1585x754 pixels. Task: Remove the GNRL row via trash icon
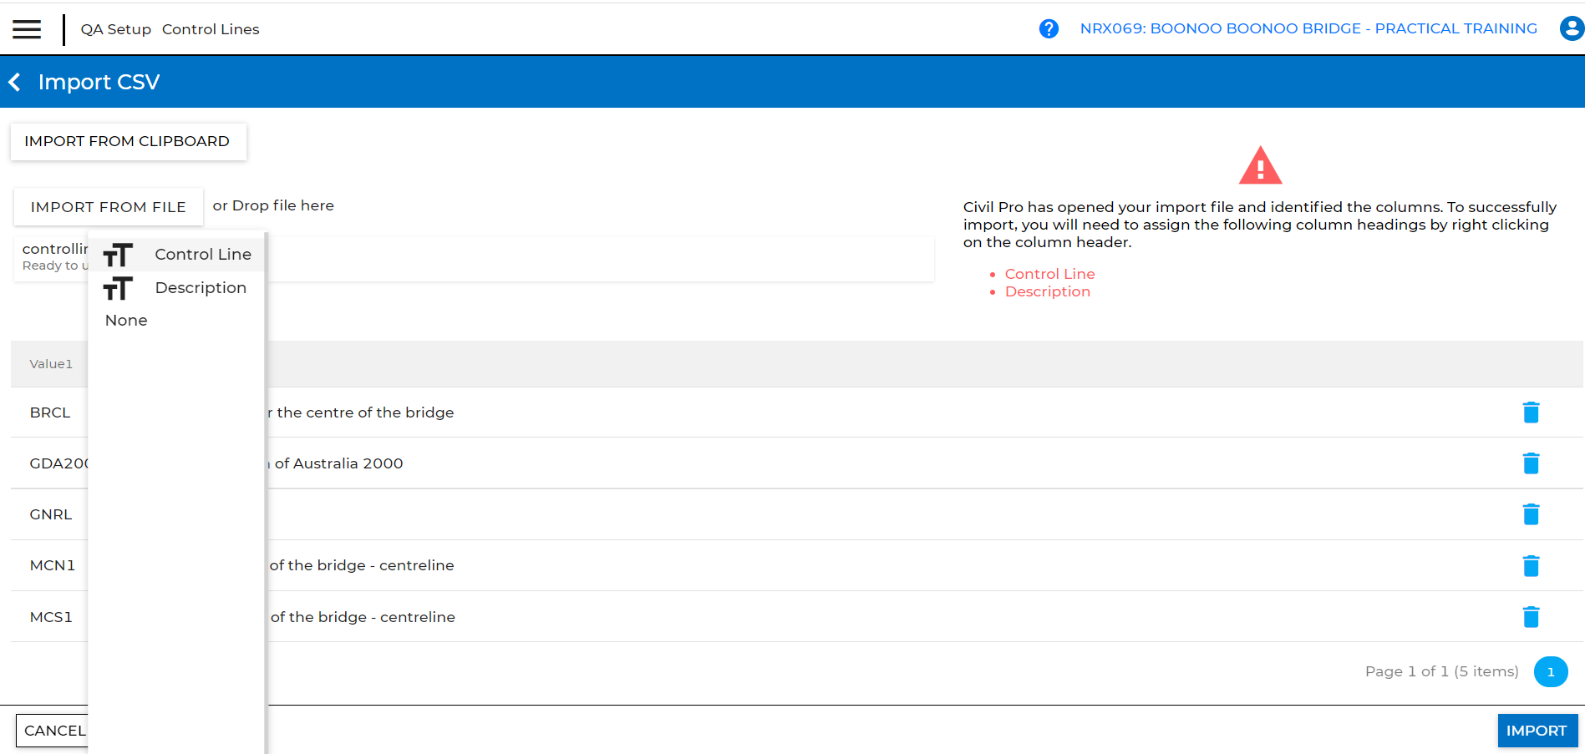click(1531, 514)
